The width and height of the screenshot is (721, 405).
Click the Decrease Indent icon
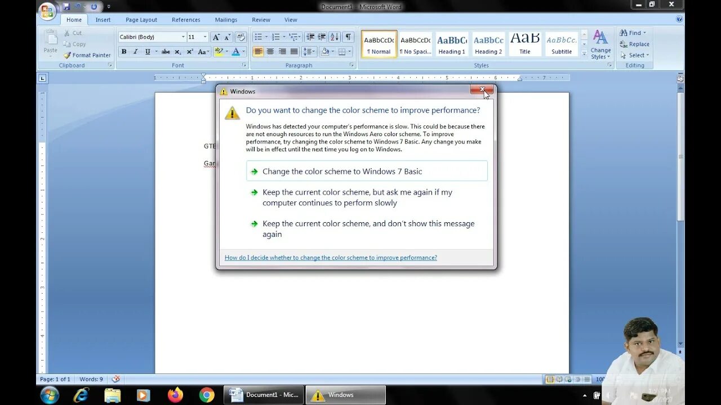click(x=310, y=37)
